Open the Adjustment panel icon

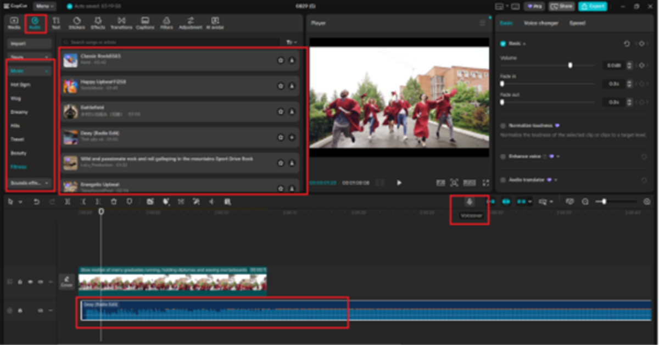coord(191,23)
